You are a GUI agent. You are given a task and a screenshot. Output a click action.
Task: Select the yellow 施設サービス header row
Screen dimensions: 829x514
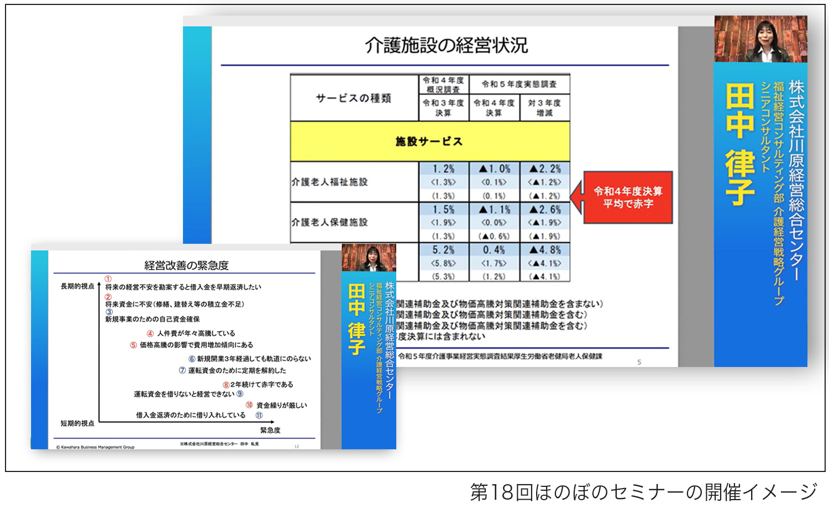click(x=429, y=141)
